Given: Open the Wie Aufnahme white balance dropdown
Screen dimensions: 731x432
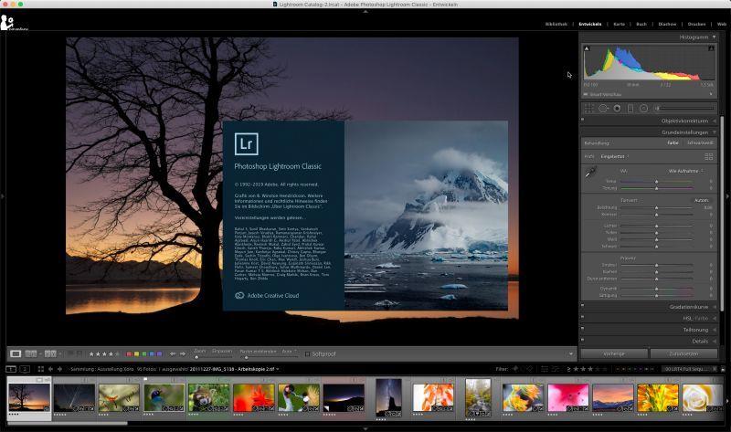Looking at the screenshot, I should [x=685, y=171].
